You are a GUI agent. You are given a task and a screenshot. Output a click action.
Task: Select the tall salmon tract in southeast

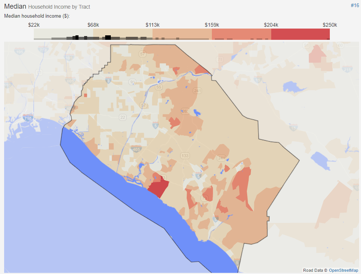pyautogui.click(x=242, y=188)
